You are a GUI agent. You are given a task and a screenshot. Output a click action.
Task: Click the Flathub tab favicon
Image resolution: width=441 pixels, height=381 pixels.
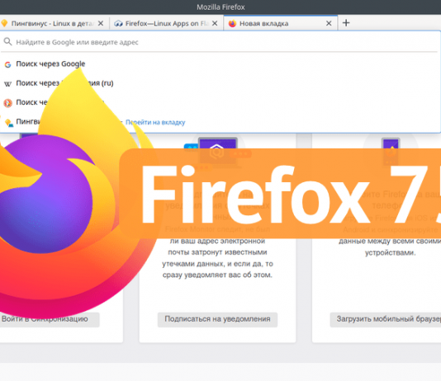[x=118, y=23]
